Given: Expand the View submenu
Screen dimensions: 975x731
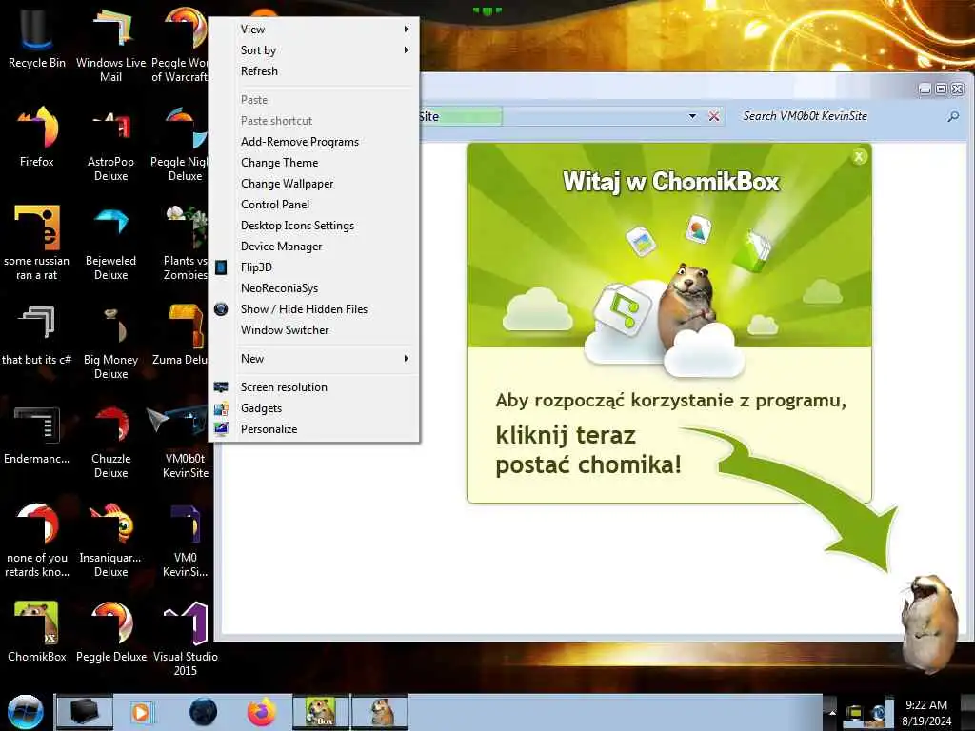Looking at the screenshot, I should pyautogui.click(x=314, y=30).
